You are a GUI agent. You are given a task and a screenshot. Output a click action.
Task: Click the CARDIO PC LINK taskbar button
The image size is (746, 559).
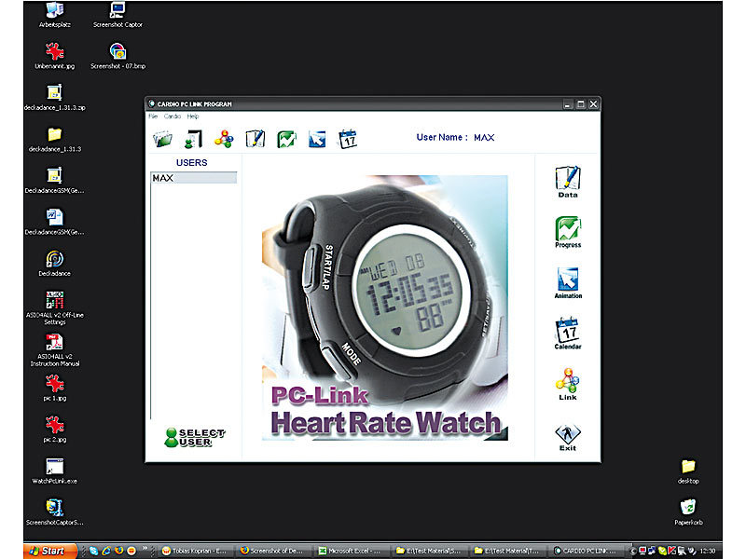587,551
